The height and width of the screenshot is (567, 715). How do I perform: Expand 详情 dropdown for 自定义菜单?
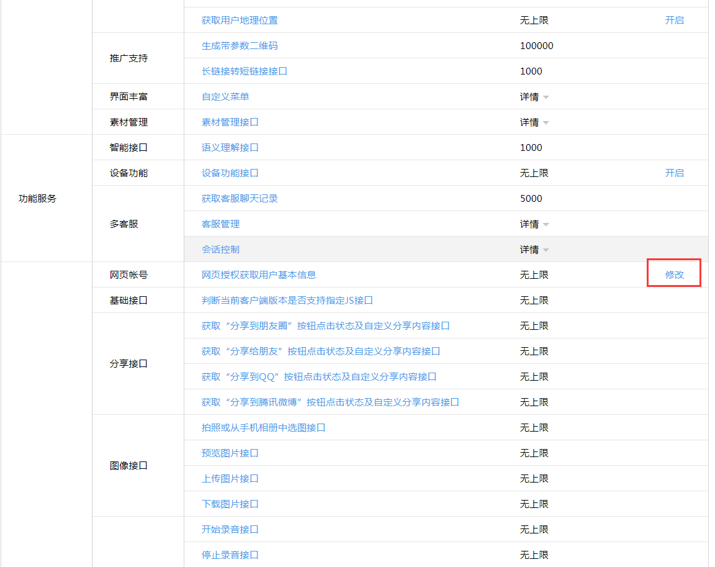[534, 97]
